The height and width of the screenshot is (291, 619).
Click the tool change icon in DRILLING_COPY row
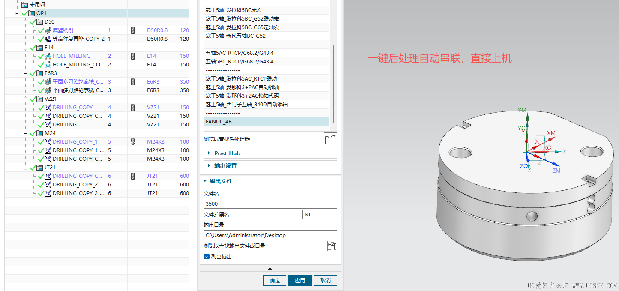133,108
